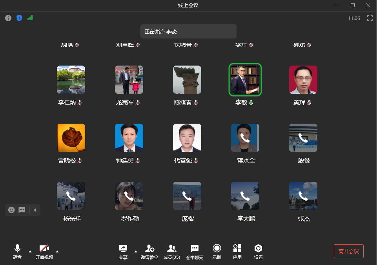Image resolution: width=377 pixels, height=265 pixels.
Task: Open the emoji reactions button
Action: (11, 210)
